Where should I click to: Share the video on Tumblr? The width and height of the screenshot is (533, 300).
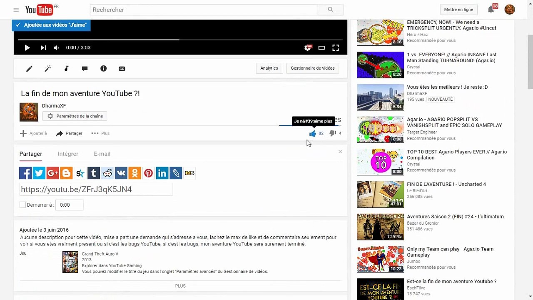coord(94,173)
